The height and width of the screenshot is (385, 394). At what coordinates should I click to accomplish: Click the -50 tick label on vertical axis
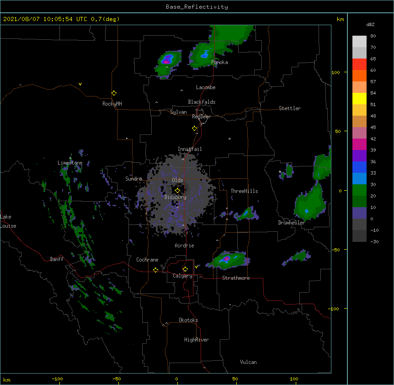tap(335, 250)
